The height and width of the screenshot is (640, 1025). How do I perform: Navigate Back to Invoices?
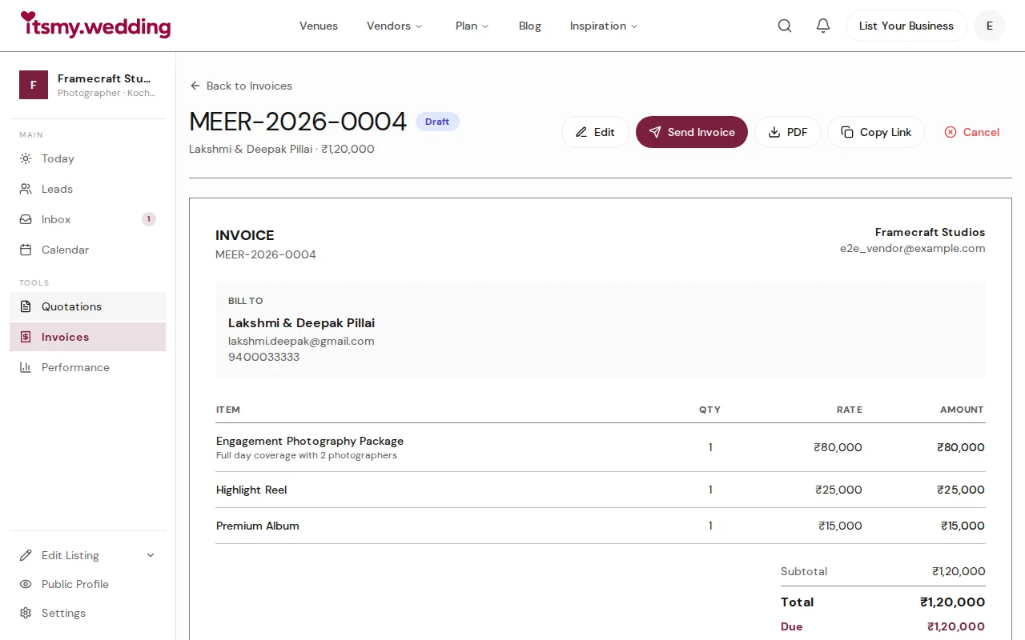(240, 86)
